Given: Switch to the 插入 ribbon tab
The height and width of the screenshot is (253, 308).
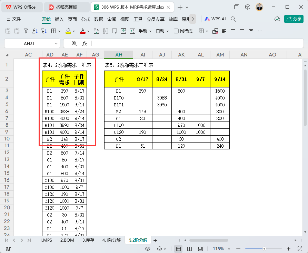Looking at the screenshot, I should [x=59, y=19].
